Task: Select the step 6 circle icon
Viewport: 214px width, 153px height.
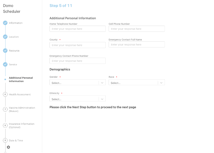Action: (5, 94)
